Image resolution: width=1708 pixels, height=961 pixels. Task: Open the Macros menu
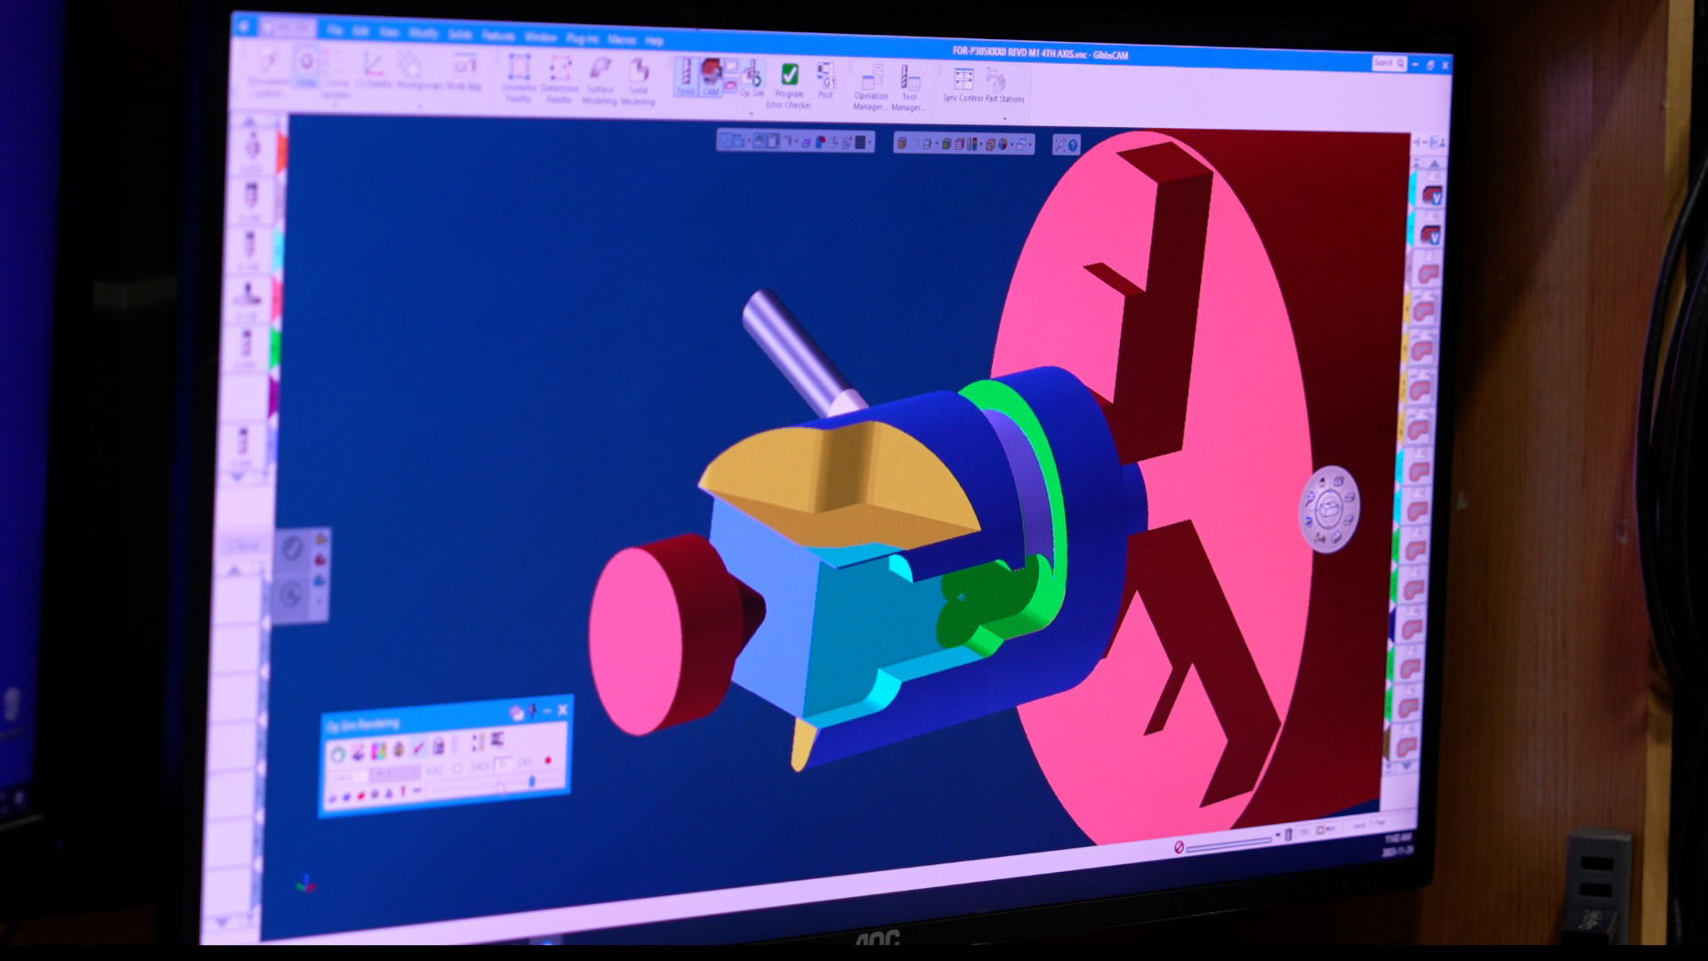pos(622,39)
